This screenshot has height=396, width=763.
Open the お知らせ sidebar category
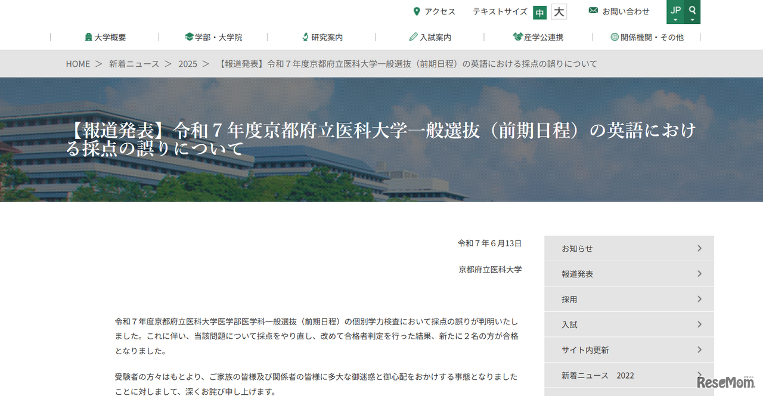tap(629, 248)
